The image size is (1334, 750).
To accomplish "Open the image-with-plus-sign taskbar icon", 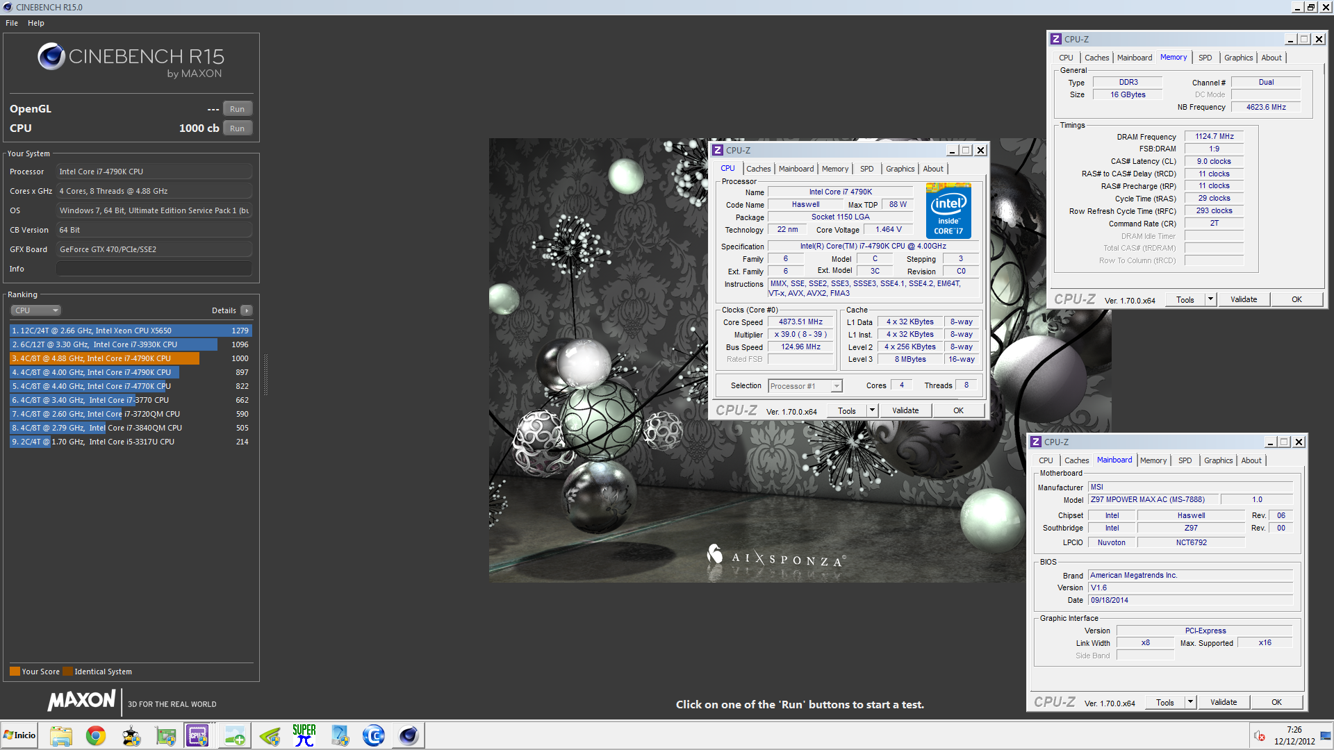I will coord(235,735).
